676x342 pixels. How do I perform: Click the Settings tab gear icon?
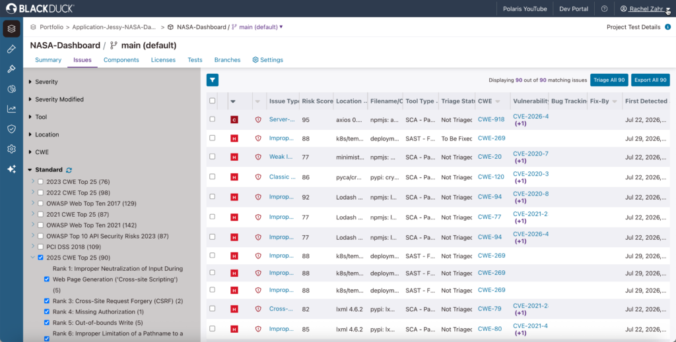point(255,60)
